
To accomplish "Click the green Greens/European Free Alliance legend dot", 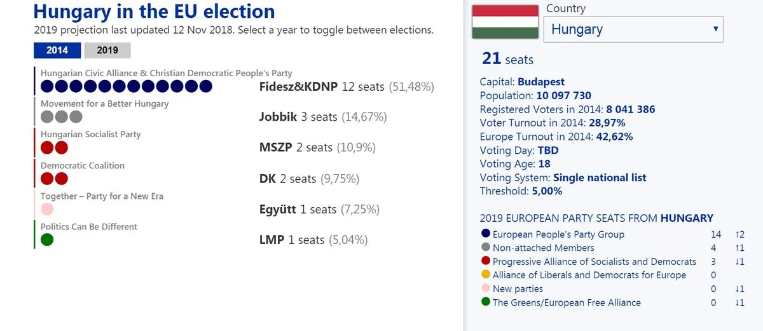I will pos(486,302).
